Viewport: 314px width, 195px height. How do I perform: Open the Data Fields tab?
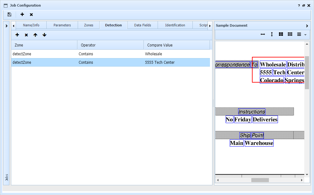[x=143, y=25]
